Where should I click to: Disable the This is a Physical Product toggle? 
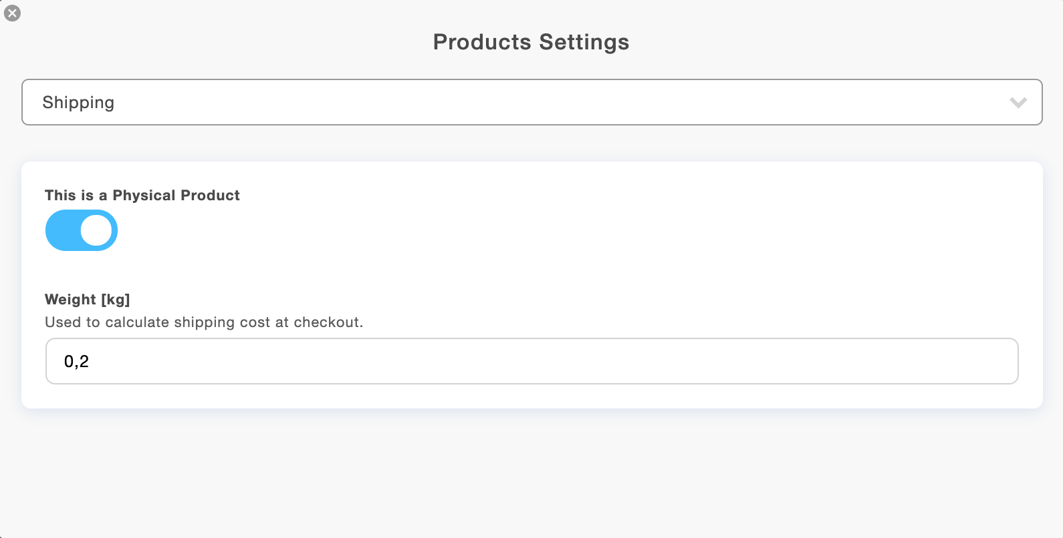click(81, 230)
